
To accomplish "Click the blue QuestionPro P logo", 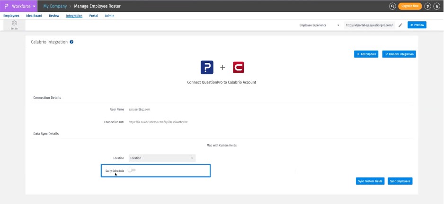I will (x=207, y=68).
